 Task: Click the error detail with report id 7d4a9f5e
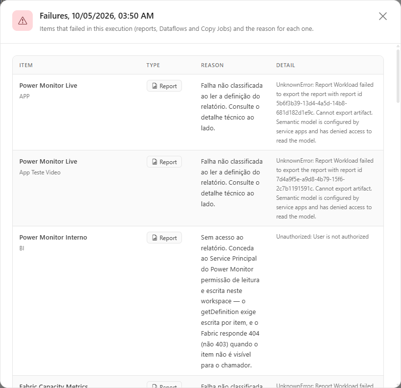pyautogui.click(x=325, y=189)
